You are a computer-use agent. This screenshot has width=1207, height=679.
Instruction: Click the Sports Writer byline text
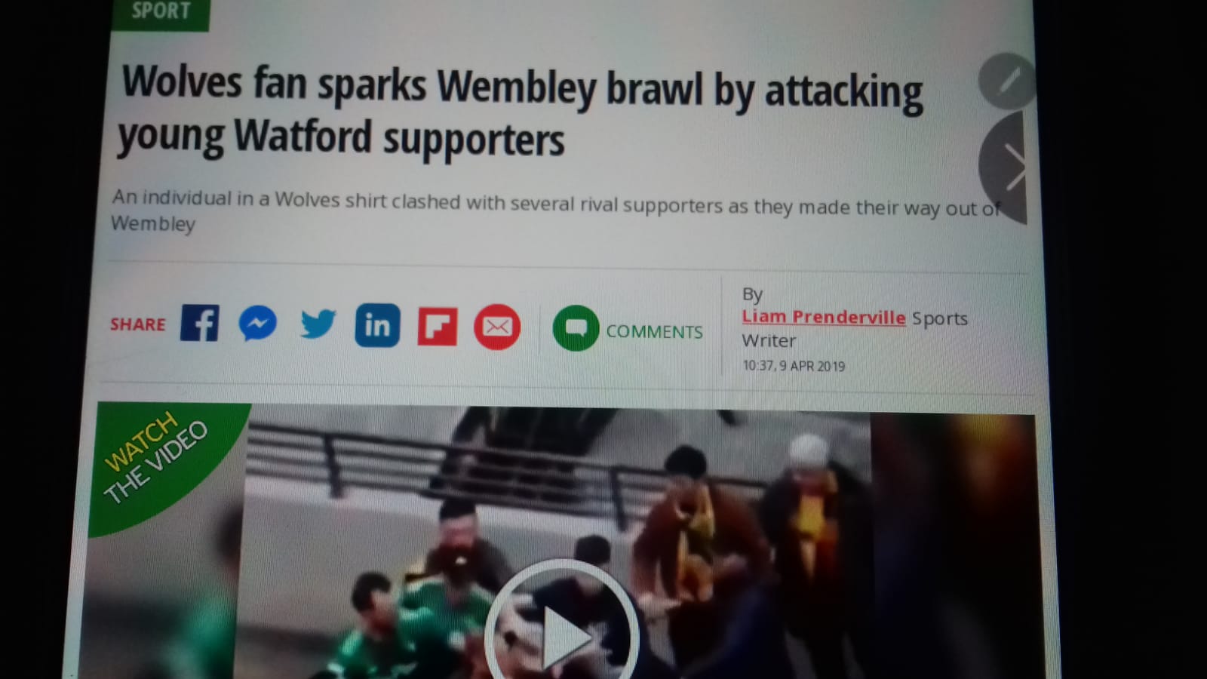[855, 330]
